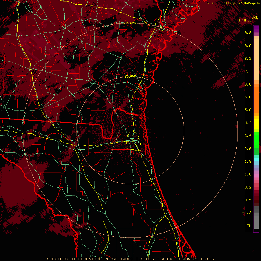This screenshot has width=261, height=261.
Task: Click the -0.5 color scale value
Action: pyautogui.click(x=247, y=200)
